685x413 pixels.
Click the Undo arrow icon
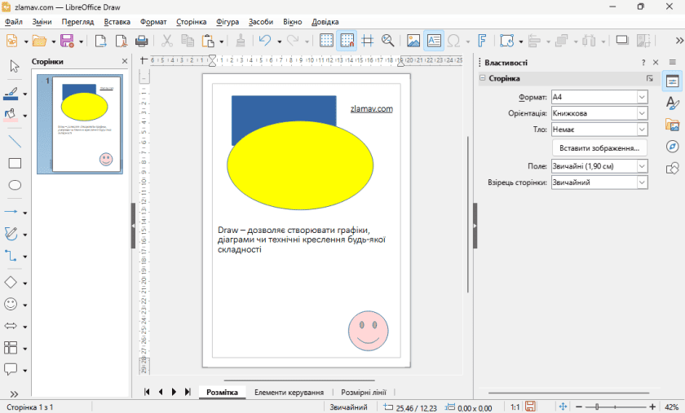pos(264,40)
